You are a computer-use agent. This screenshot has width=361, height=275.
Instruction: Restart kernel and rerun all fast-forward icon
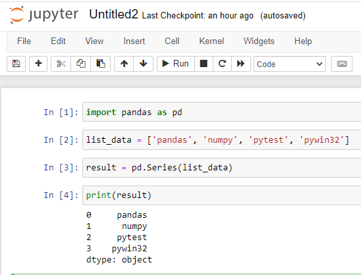click(241, 64)
